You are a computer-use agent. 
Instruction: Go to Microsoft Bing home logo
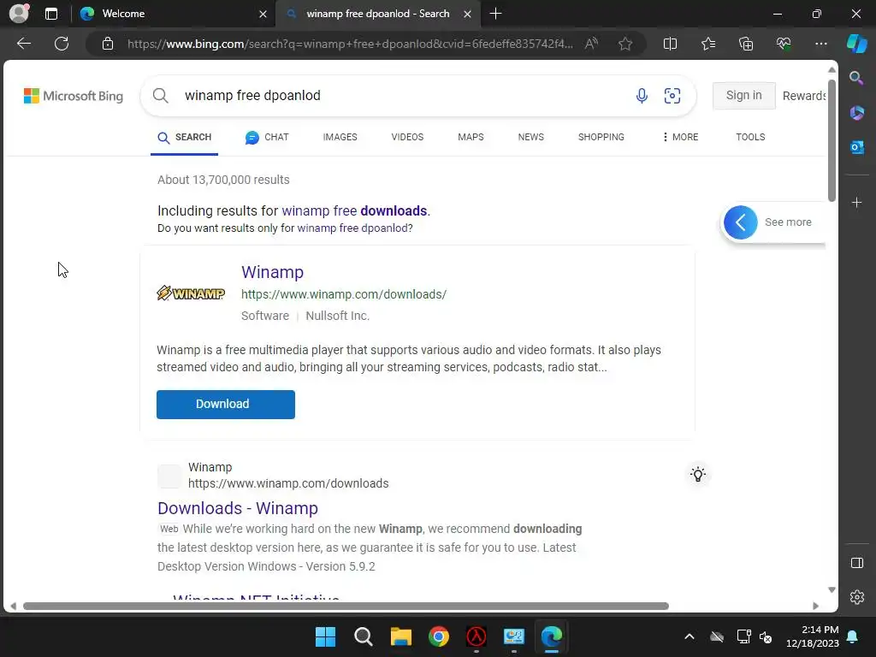[74, 96]
